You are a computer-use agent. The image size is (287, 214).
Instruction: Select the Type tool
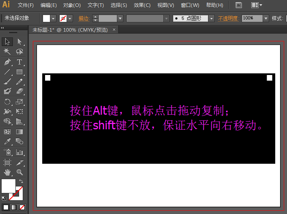19,62
